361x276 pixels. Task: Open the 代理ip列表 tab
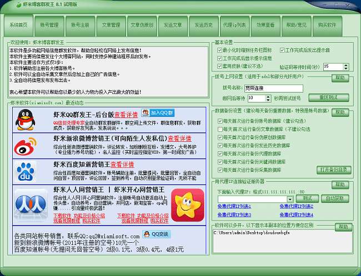[x=234, y=25]
